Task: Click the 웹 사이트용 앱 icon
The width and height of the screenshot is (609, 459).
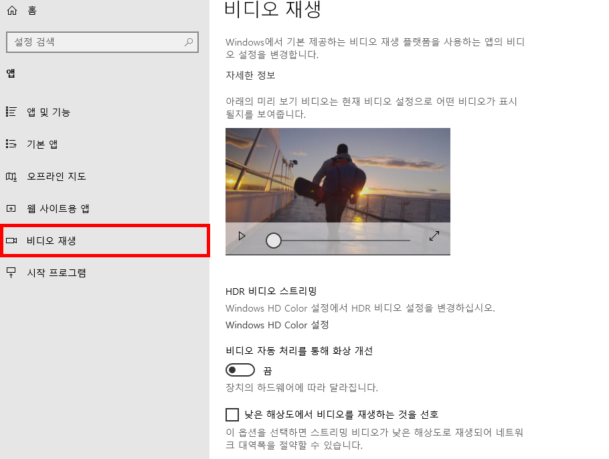Action: point(11,208)
